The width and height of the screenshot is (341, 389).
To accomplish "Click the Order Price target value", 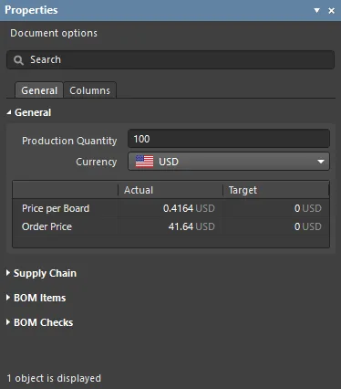I will [307, 226].
